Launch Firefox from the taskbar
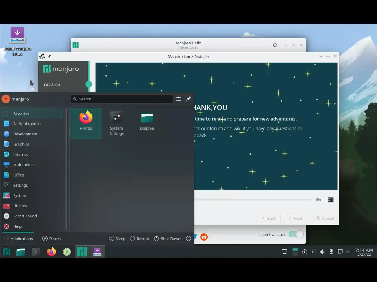Image resolution: width=377 pixels, height=282 pixels. point(51,252)
